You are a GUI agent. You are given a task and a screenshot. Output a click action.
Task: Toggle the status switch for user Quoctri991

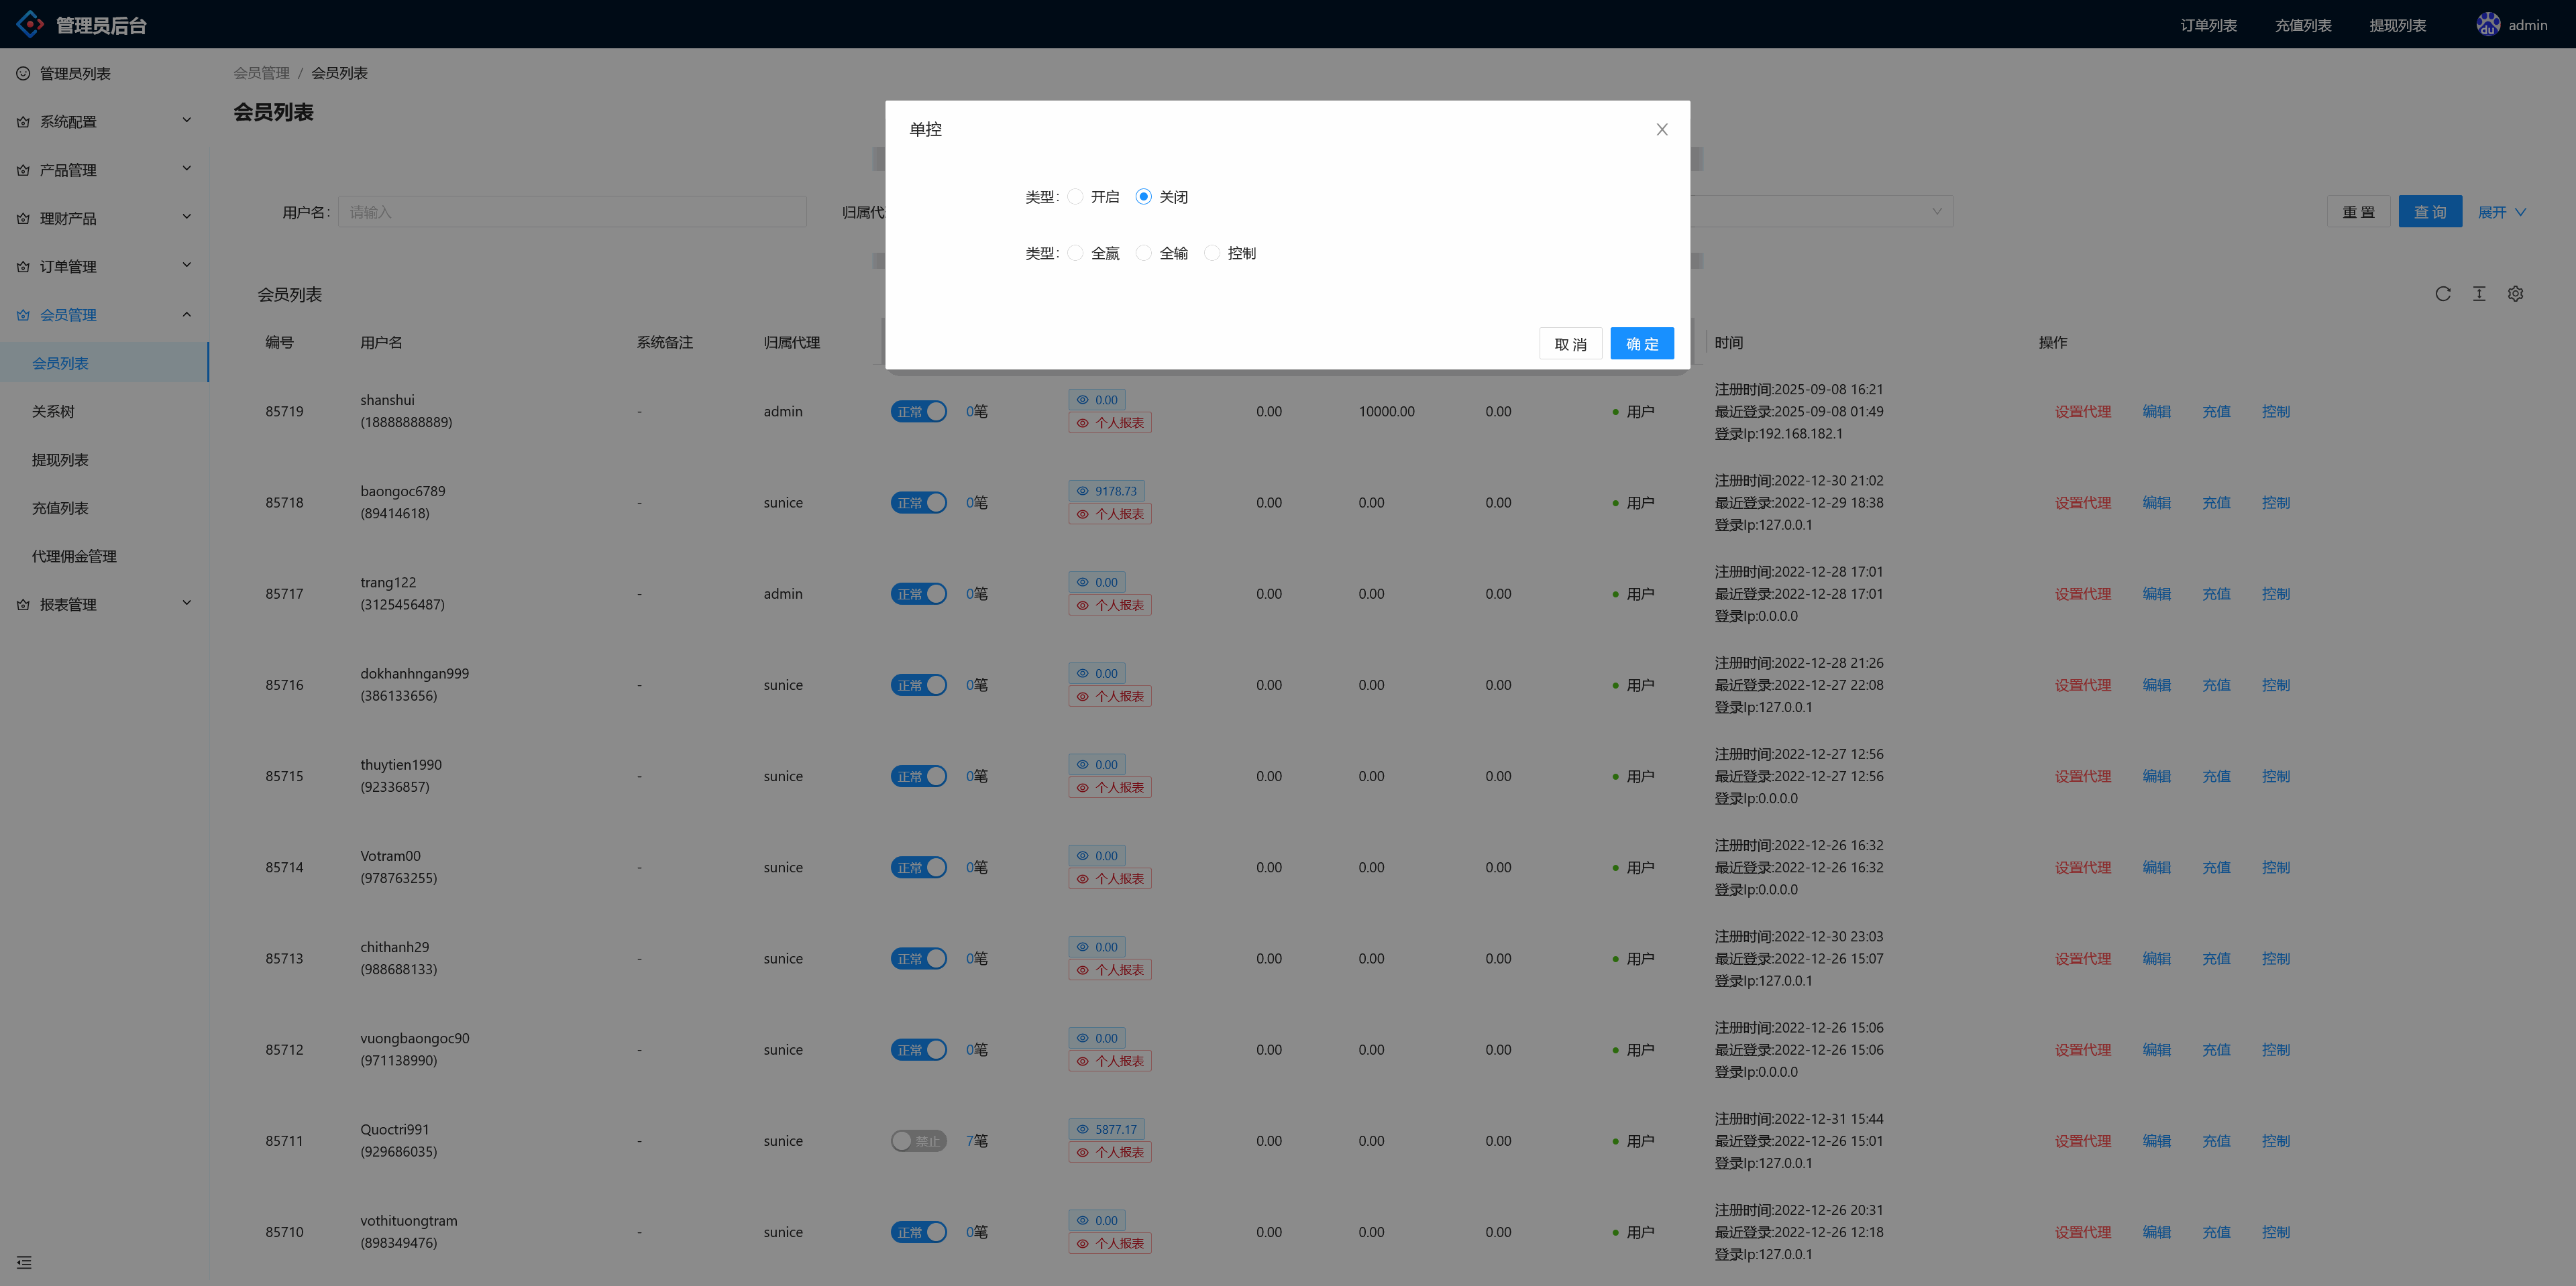point(918,1140)
